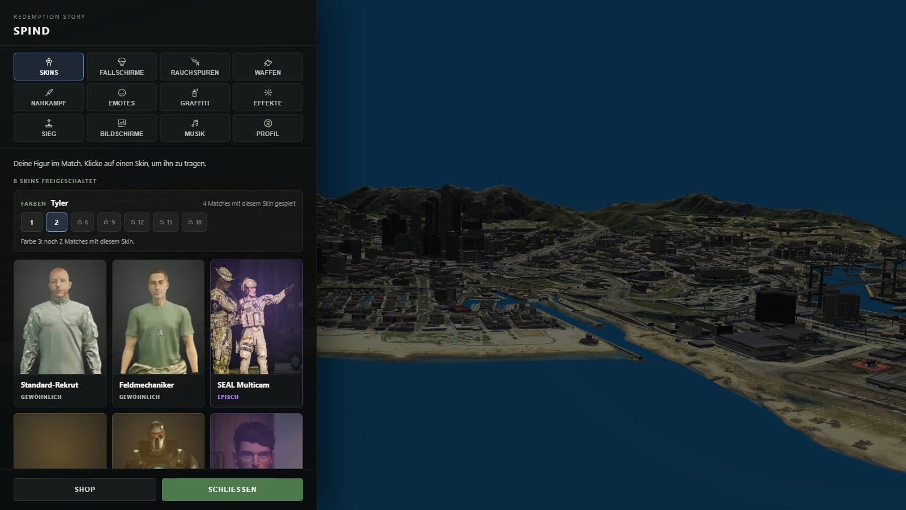
Task: Open the Shop button
Action: pyautogui.click(x=85, y=490)
